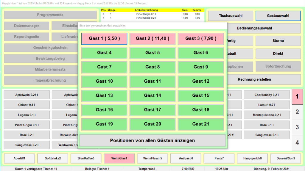Add Chardonnay 0.2 l article

267,95
